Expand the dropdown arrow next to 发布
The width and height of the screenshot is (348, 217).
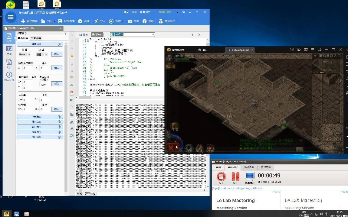click(x=123, y=21)
